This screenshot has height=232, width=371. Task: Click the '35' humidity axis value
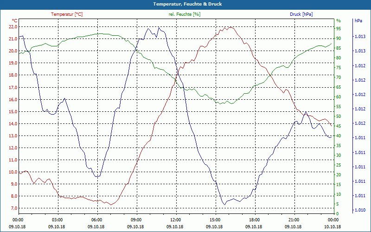(x=339, y=146)
